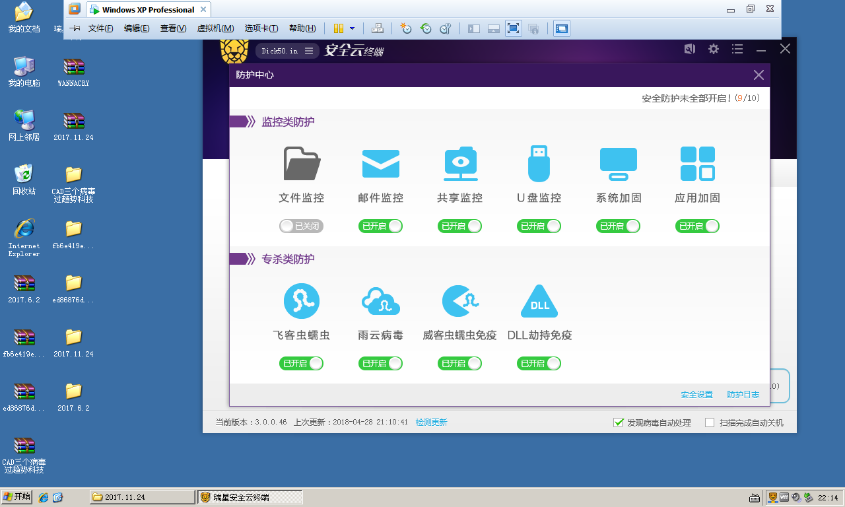Open VMware 编辑(E) menu

(137, 28)
